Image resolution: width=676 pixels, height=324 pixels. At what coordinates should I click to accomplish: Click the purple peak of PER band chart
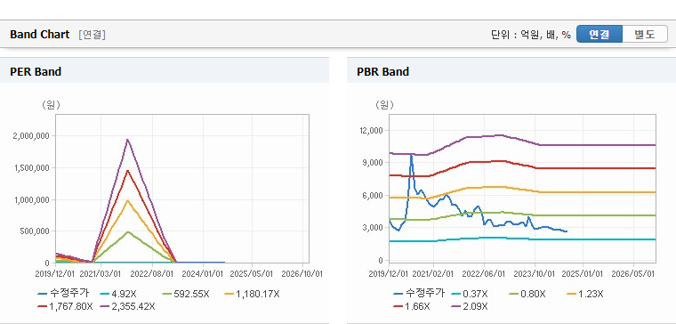click(x=127, y=140)
